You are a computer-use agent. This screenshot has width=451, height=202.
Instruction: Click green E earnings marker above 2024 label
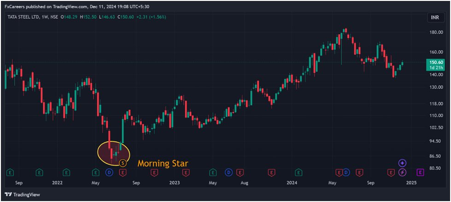[x=299, y=172]
